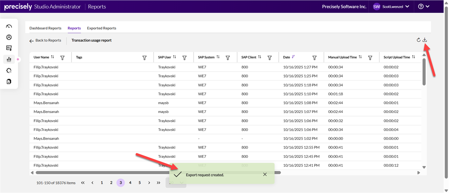Click Precisely Software Inc. organization name

point(344,6)
